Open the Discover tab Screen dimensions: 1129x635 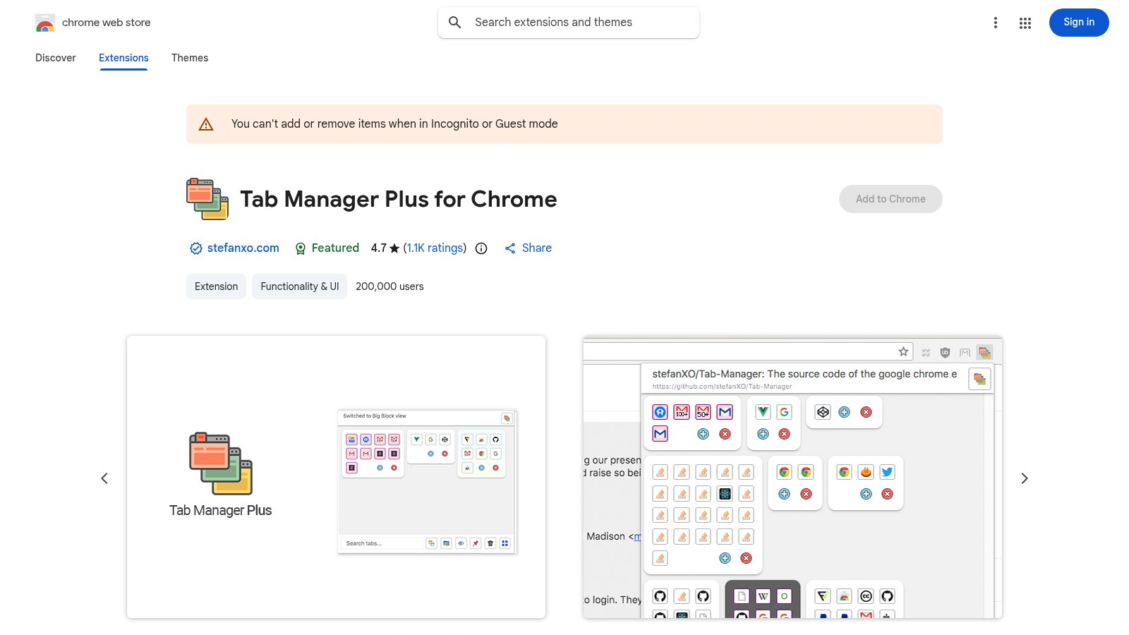[56, 58]
